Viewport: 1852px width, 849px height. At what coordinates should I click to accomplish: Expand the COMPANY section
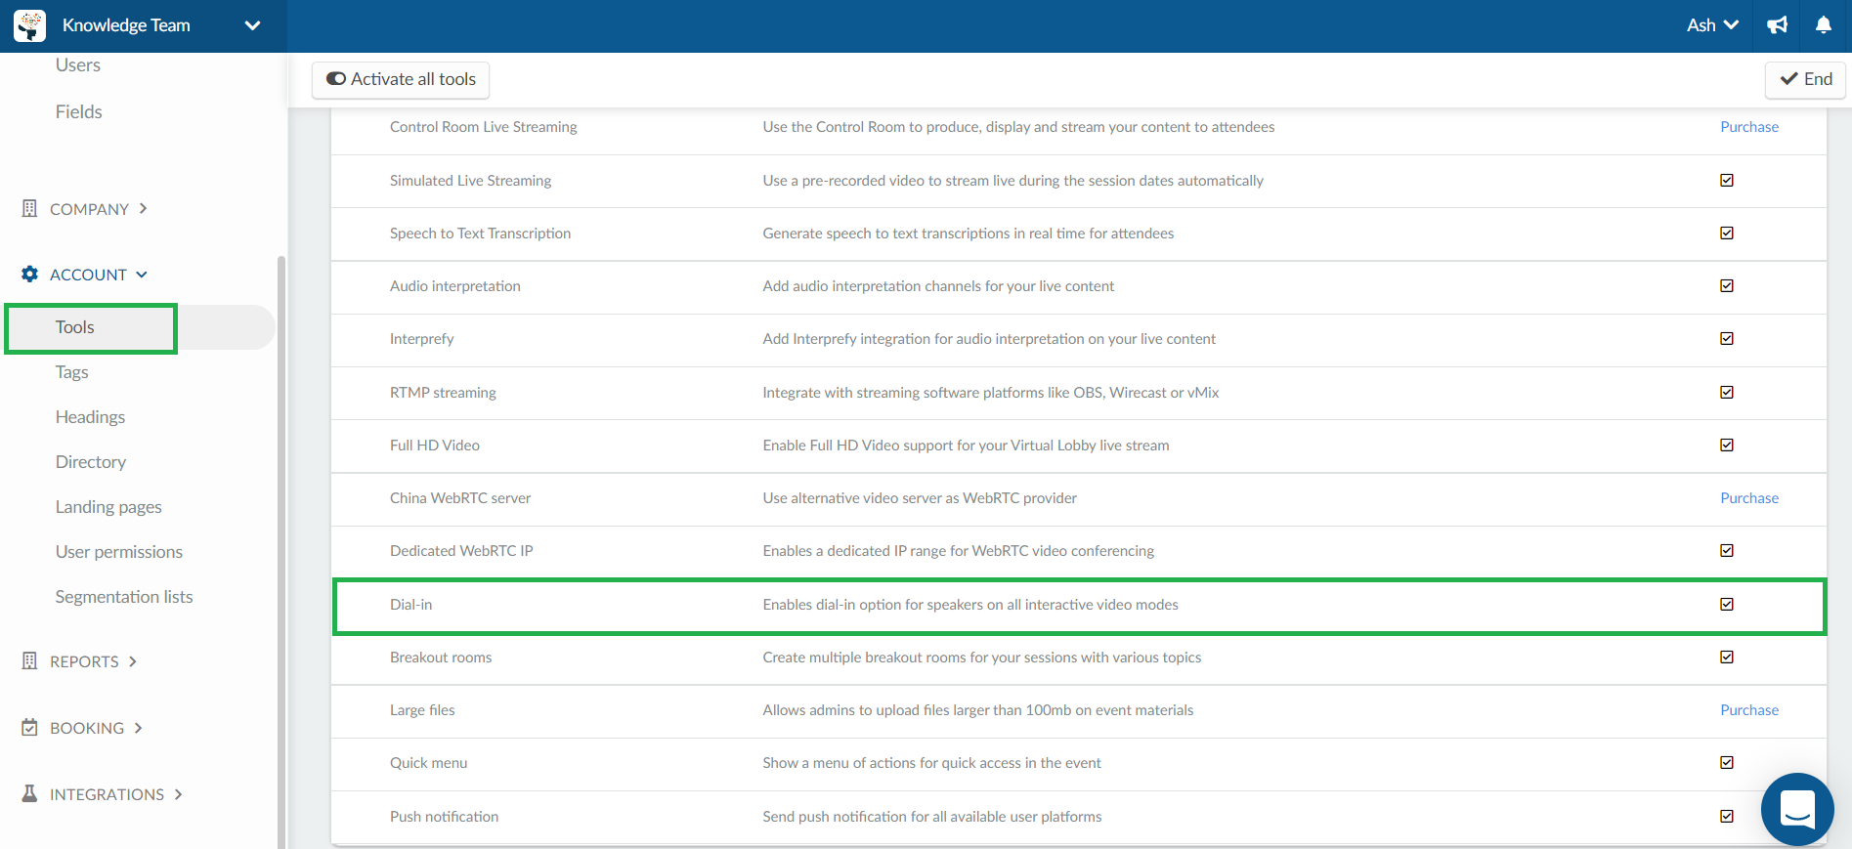(85, 209)
